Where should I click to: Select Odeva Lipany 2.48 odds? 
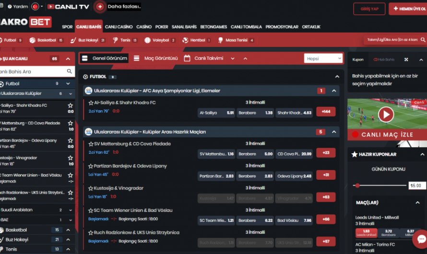click(x=294, y=176)
